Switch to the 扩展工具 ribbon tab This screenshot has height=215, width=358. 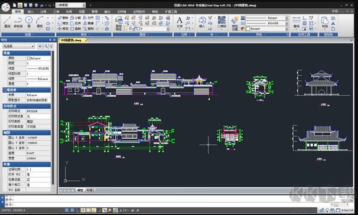[171, 11]
